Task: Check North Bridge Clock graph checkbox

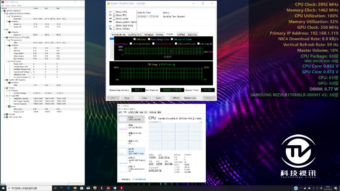Action: click(x=149, y=39)
